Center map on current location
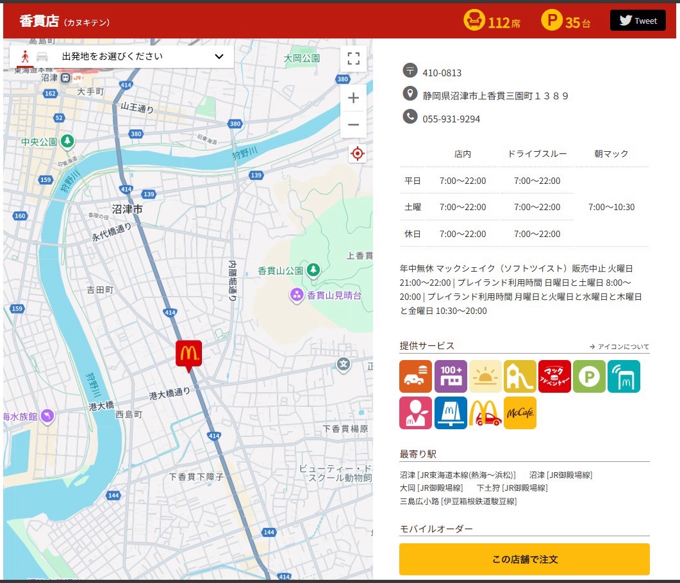Screen dimensions: 680x583 click(x=358, y=154)
